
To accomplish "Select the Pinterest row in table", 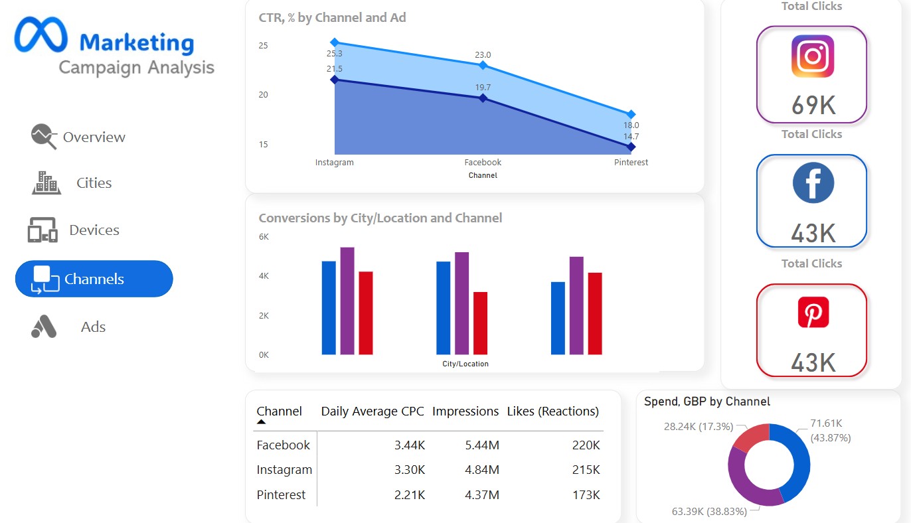I will pyautogui.click(x=282, y=495).
